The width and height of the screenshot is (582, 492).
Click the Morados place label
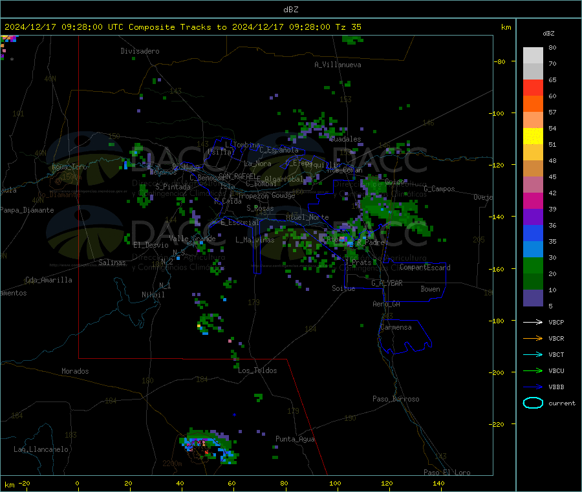pyautogui.click(x=75, y=371)
